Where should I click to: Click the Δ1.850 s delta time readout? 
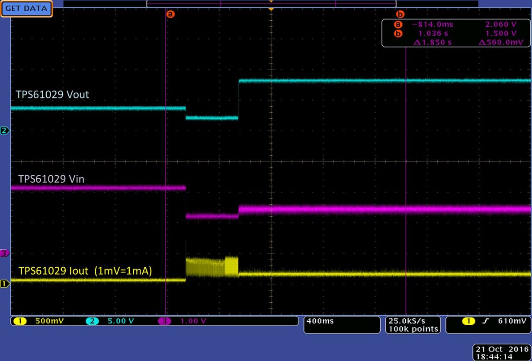[x=433, y=42]
